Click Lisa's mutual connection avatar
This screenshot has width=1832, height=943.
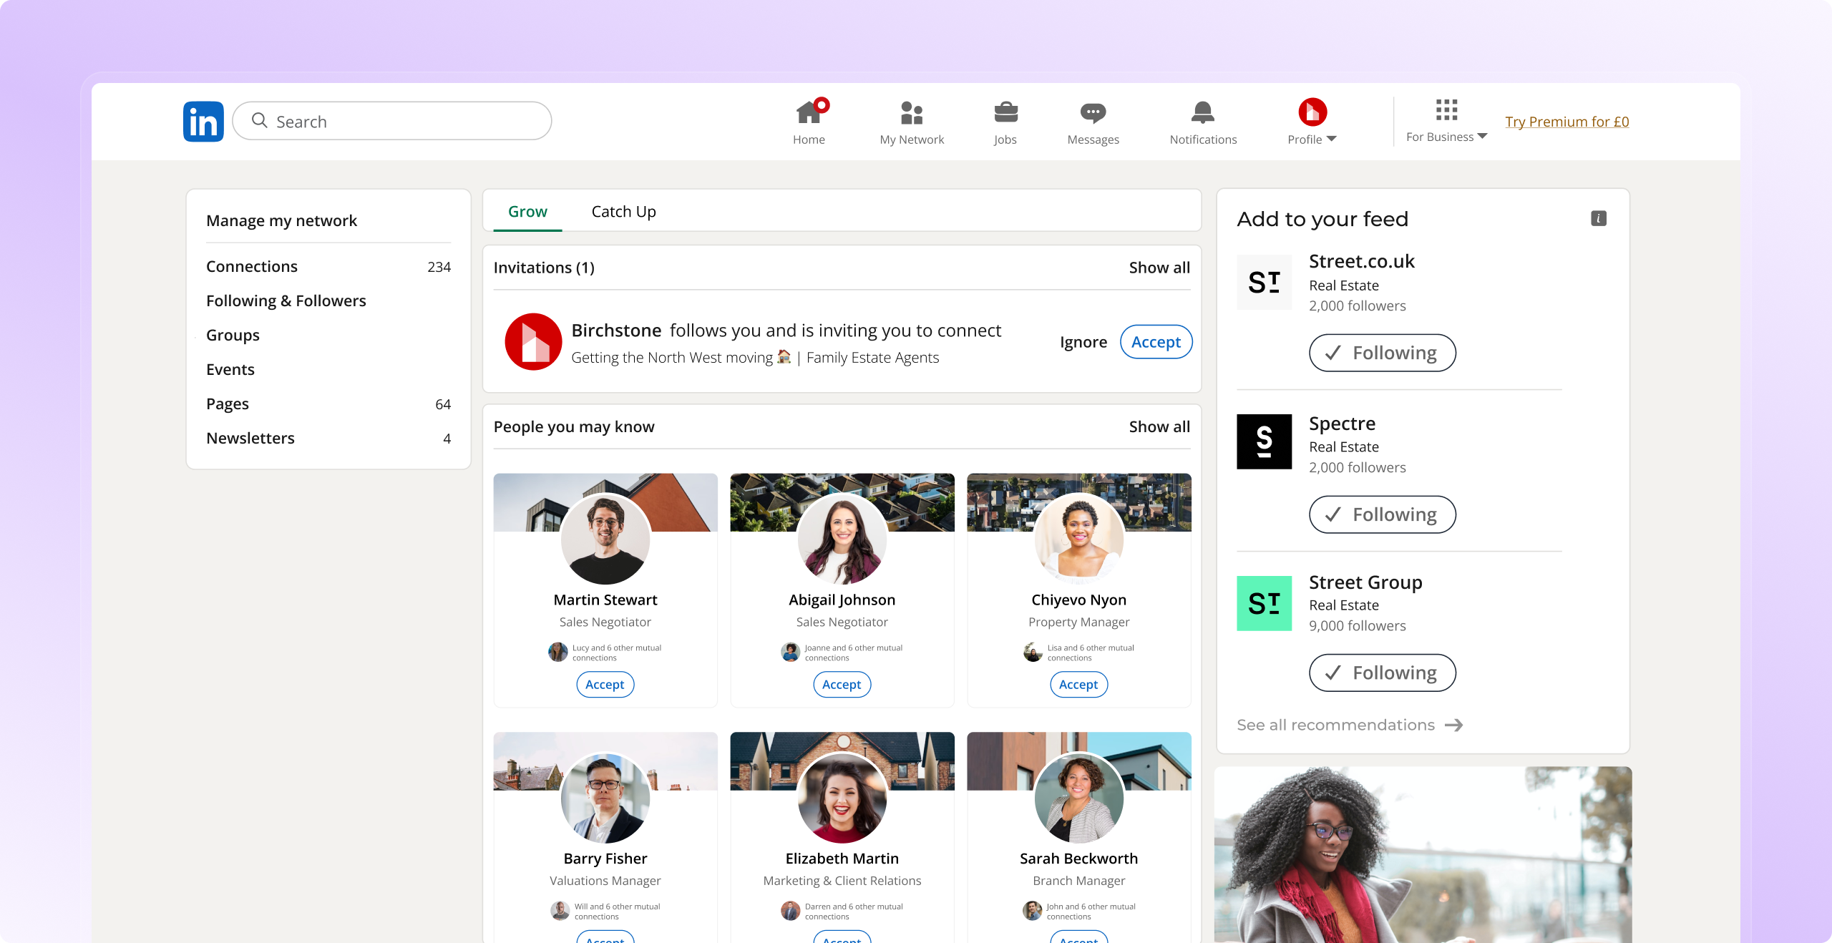pyautogui.click(x=1033, y=652)
